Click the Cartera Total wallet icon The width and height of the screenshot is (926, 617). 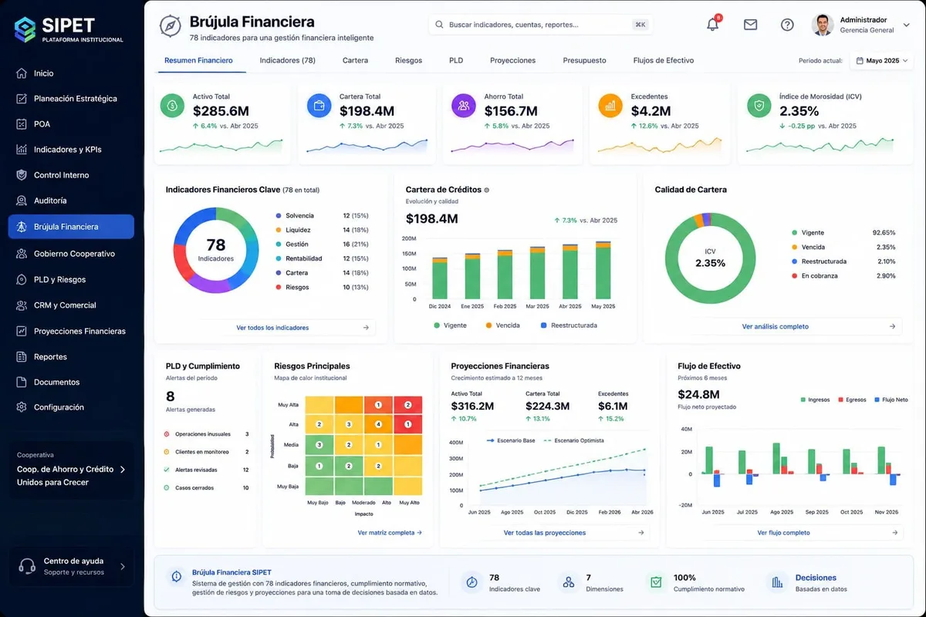point(319,106)
